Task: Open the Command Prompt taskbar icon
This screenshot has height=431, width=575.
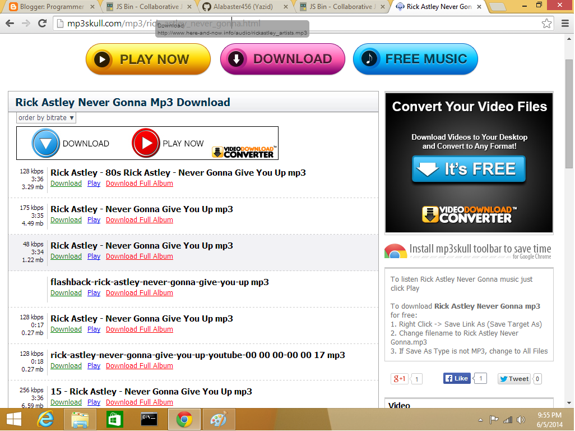Action: pos(149,419)
